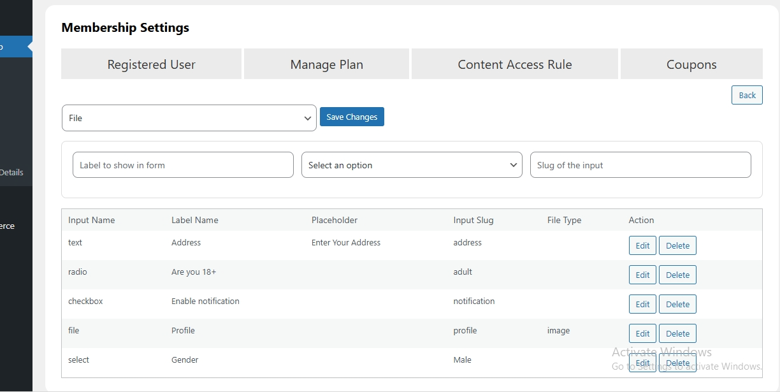The height and width of the screenshot is (392, 780).
Task: Delete the Profile file row
Action: click(x=677, y=333)
